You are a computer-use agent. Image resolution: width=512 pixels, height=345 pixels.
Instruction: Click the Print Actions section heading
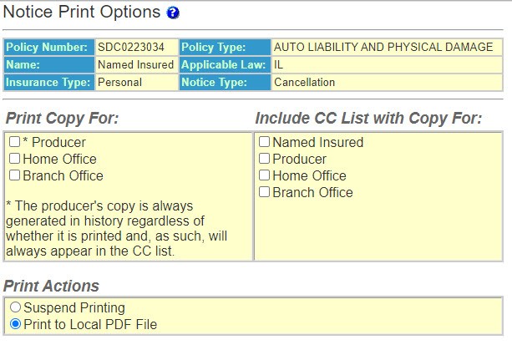coord(51,286)
